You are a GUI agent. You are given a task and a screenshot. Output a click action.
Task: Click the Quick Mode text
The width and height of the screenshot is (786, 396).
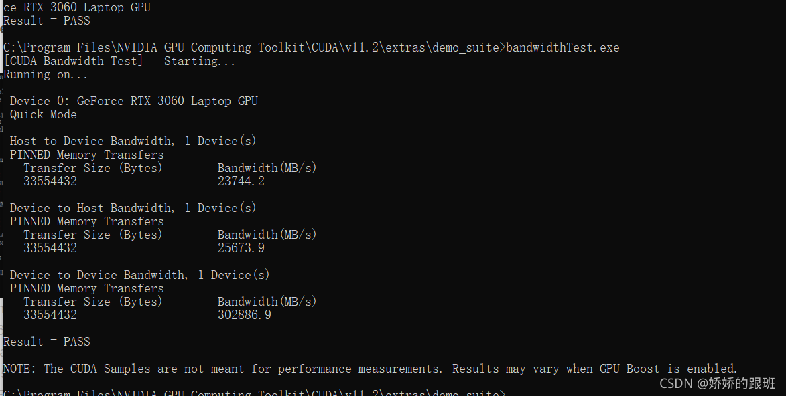pyautogui.click(x=43, y=114)
